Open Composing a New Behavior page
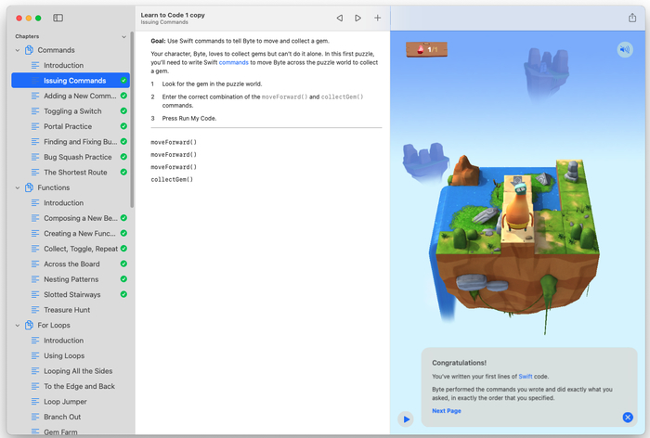Image resolution: width=650 pixels, height=438 pixels. click(71, 218)
